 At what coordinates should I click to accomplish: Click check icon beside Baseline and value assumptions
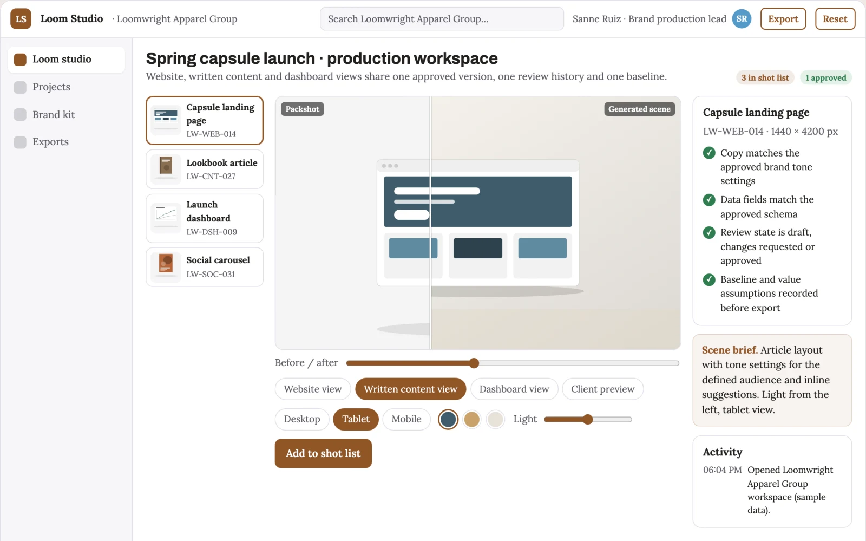(x=709, y=280)
